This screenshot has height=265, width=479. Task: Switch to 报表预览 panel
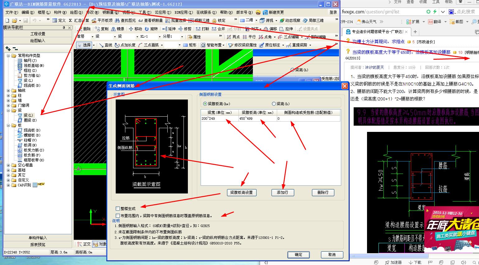click(38, 244)
